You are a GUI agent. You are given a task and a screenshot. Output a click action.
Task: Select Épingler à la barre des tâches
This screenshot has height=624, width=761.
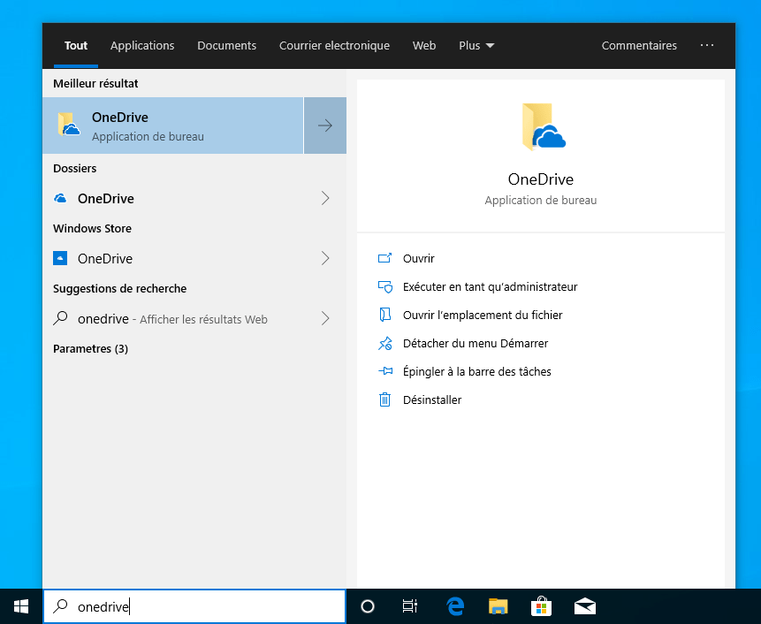pyautogui.click(x=477, y=372)
